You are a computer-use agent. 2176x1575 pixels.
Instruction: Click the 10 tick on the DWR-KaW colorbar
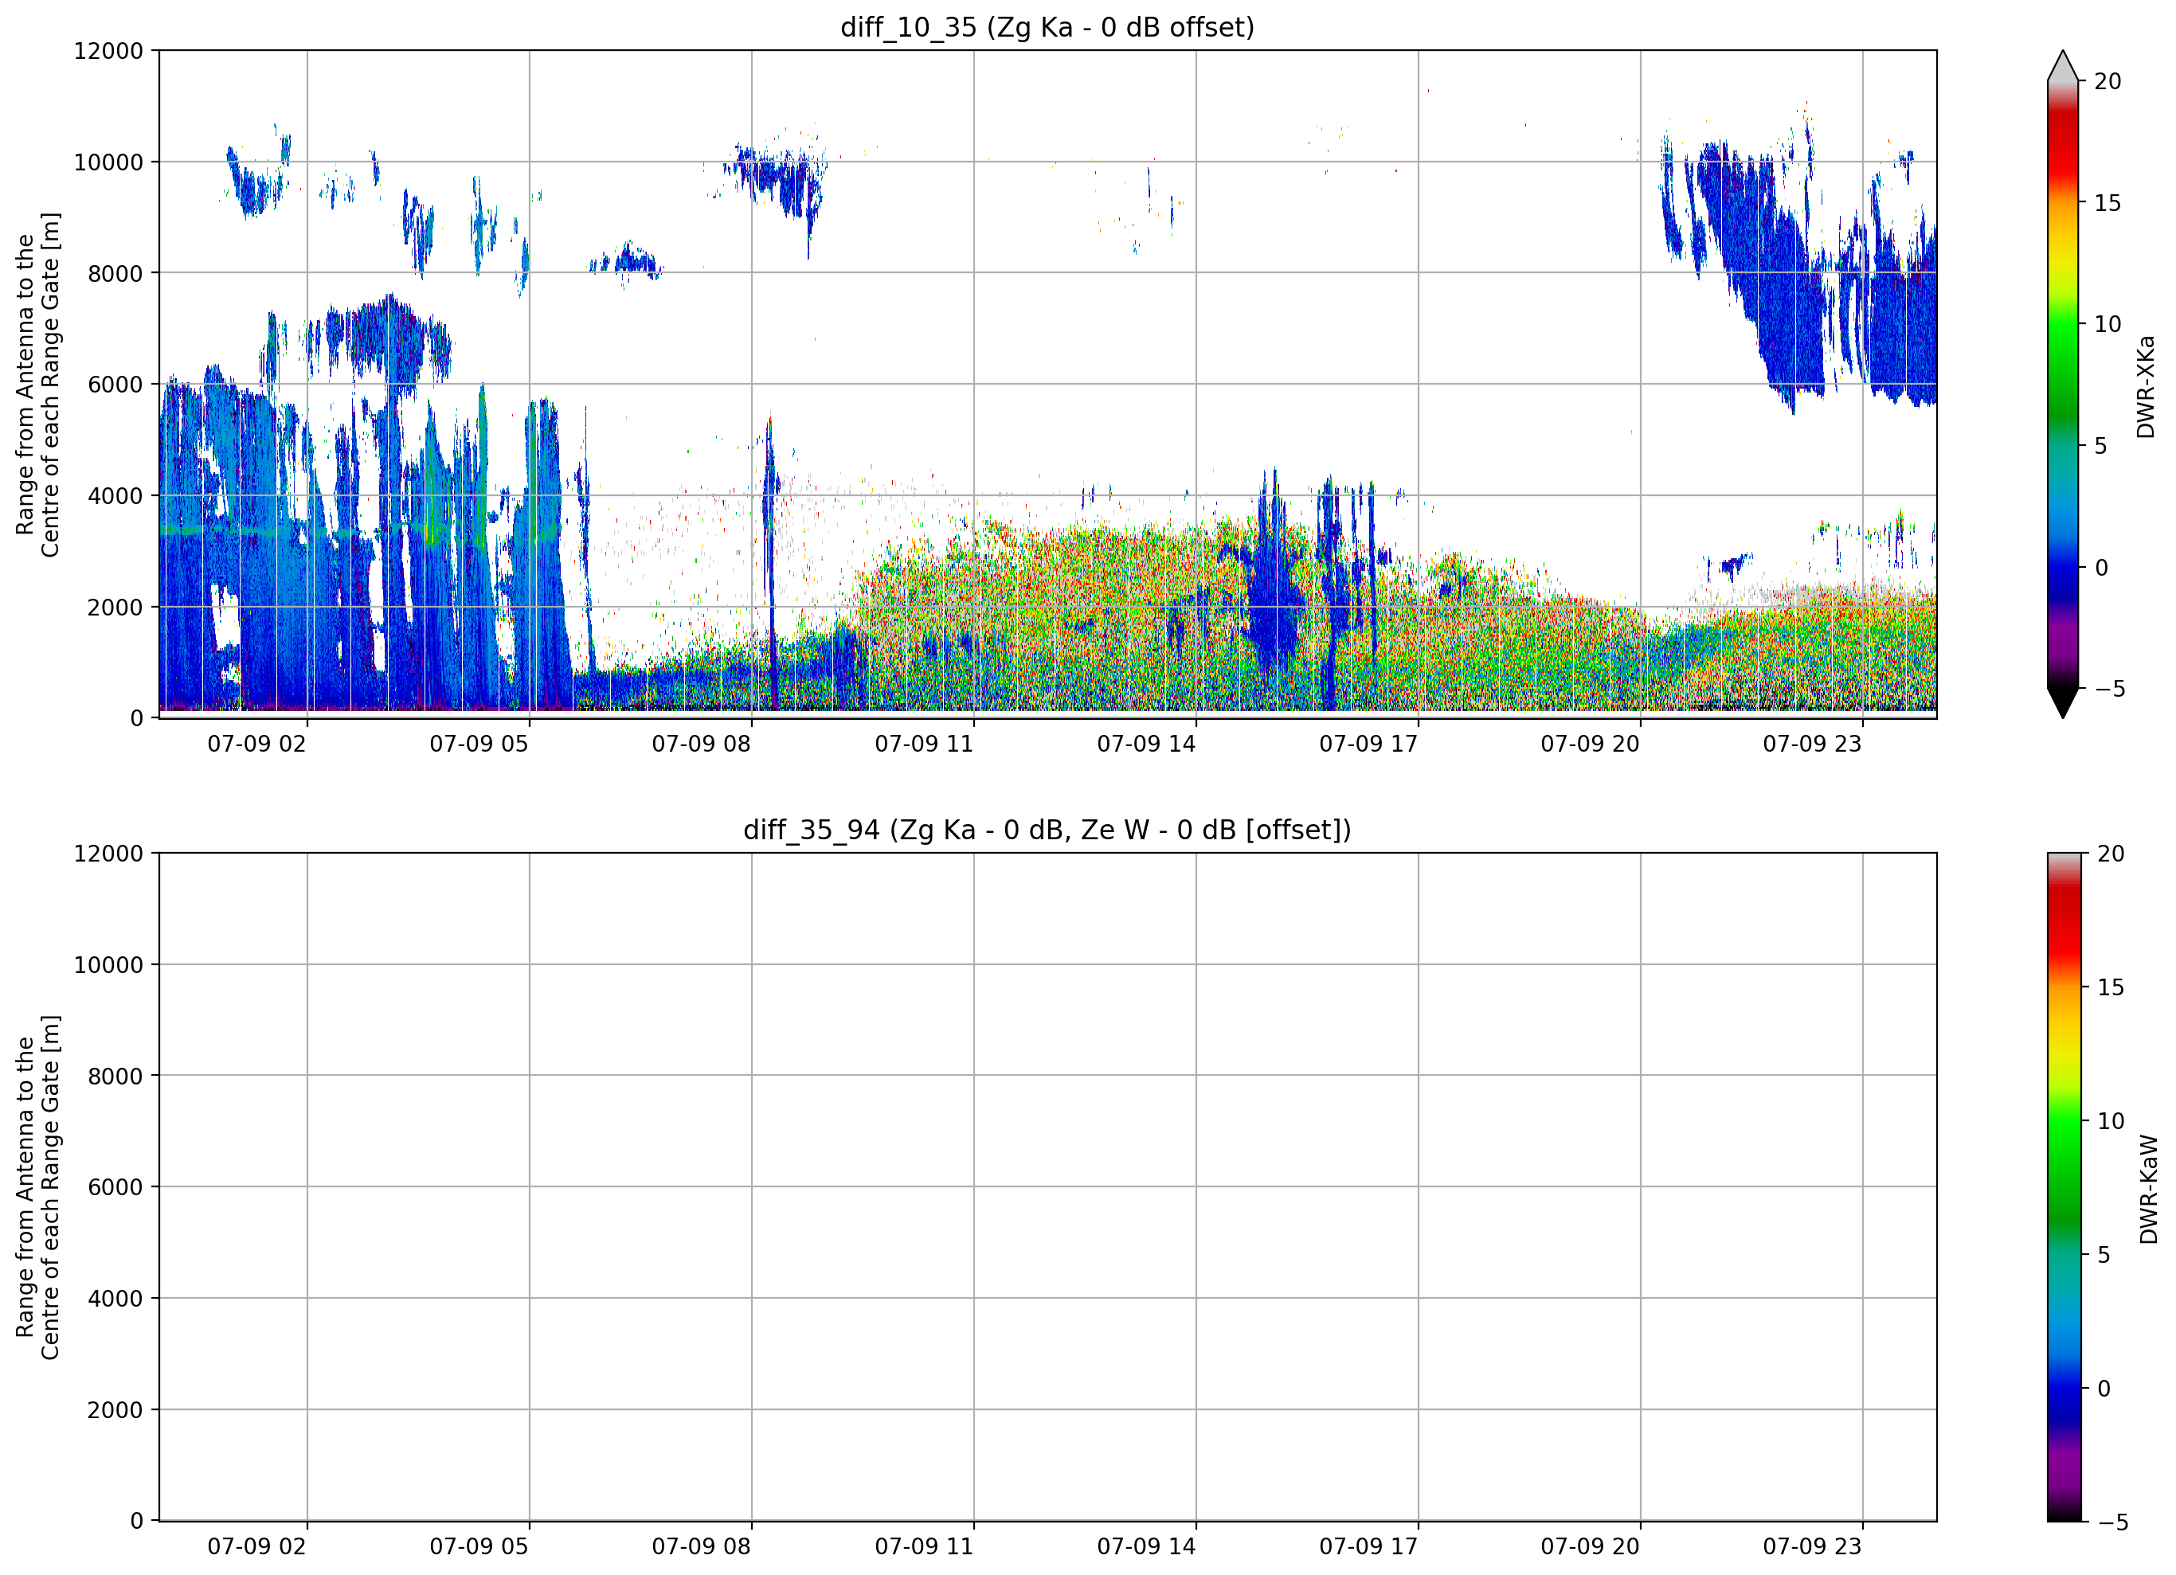coord(2110,1121)
